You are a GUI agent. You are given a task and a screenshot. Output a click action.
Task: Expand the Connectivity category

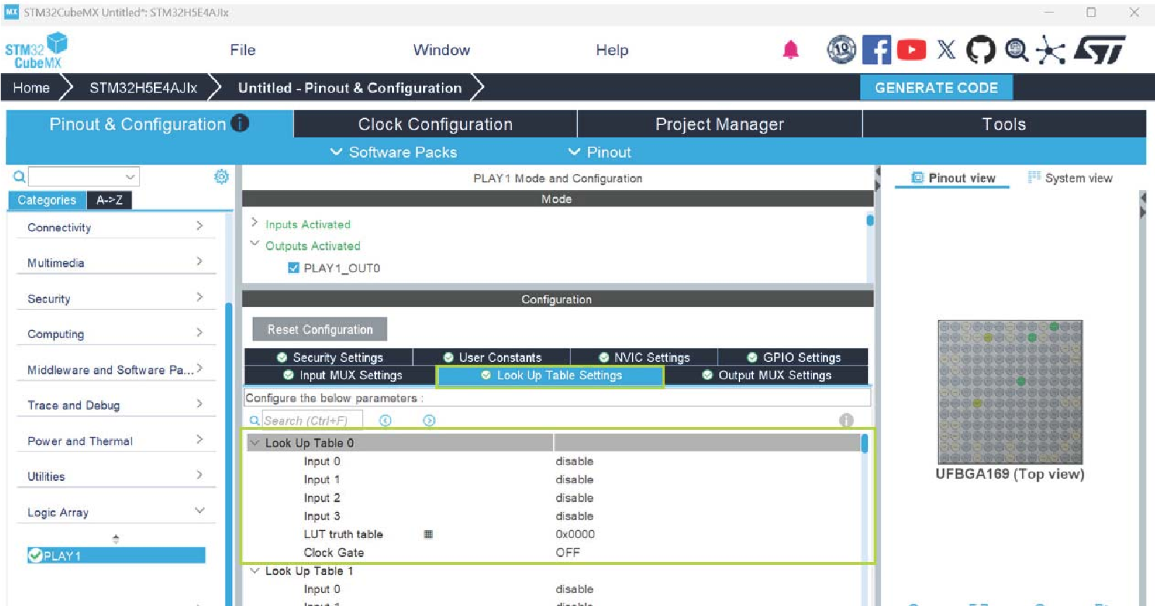click(200, 226)
